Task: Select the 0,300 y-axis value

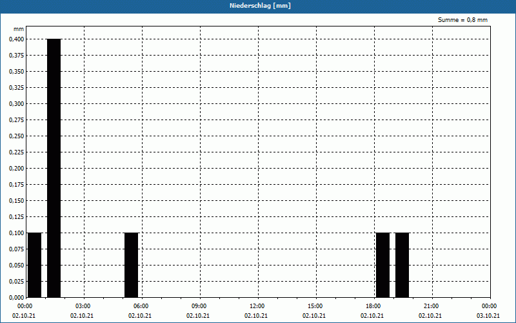Action: (x=17, y=104)
